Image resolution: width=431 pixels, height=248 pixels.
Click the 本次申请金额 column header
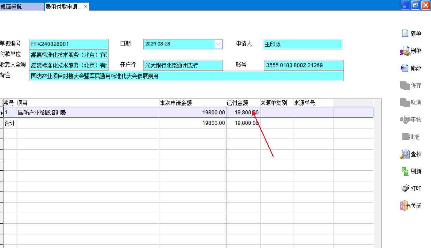(x=176, y=103)
